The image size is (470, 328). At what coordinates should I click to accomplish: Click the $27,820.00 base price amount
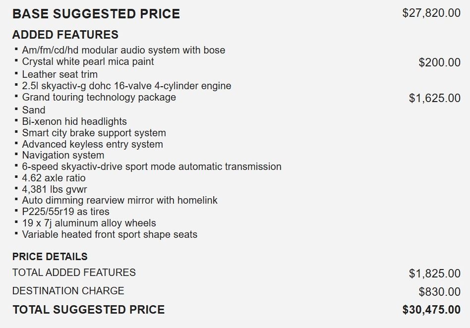pyautogui.click(x=431, y=13)
